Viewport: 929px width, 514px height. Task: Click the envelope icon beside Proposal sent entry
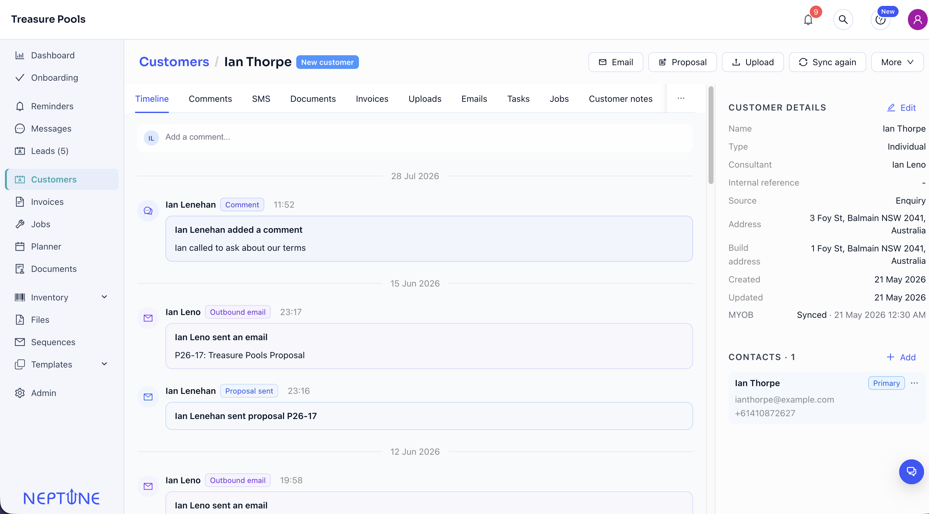point(148,397)
